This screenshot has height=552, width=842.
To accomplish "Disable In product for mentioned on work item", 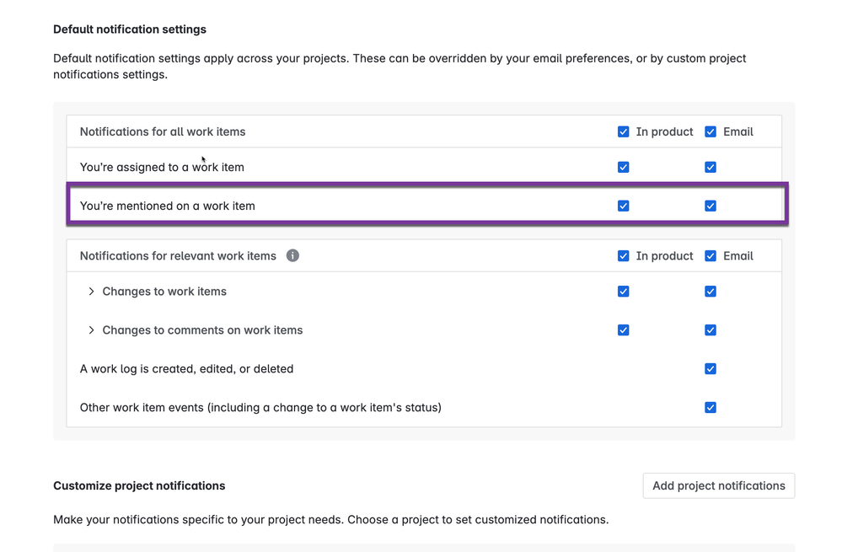I will (623, 206).
